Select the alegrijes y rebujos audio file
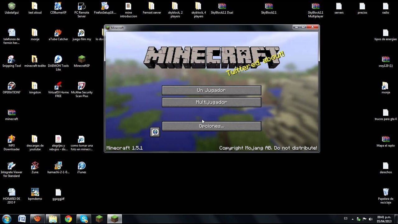The height and width of the screenshot is (224, 398). click(x=58, y=143)
